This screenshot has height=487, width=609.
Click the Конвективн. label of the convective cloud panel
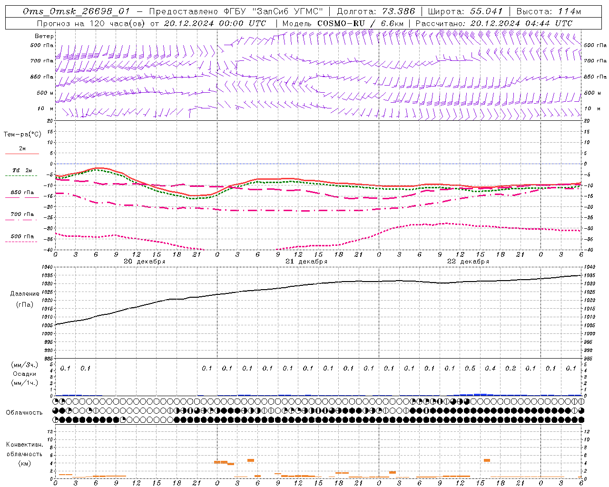click(24, 445)
